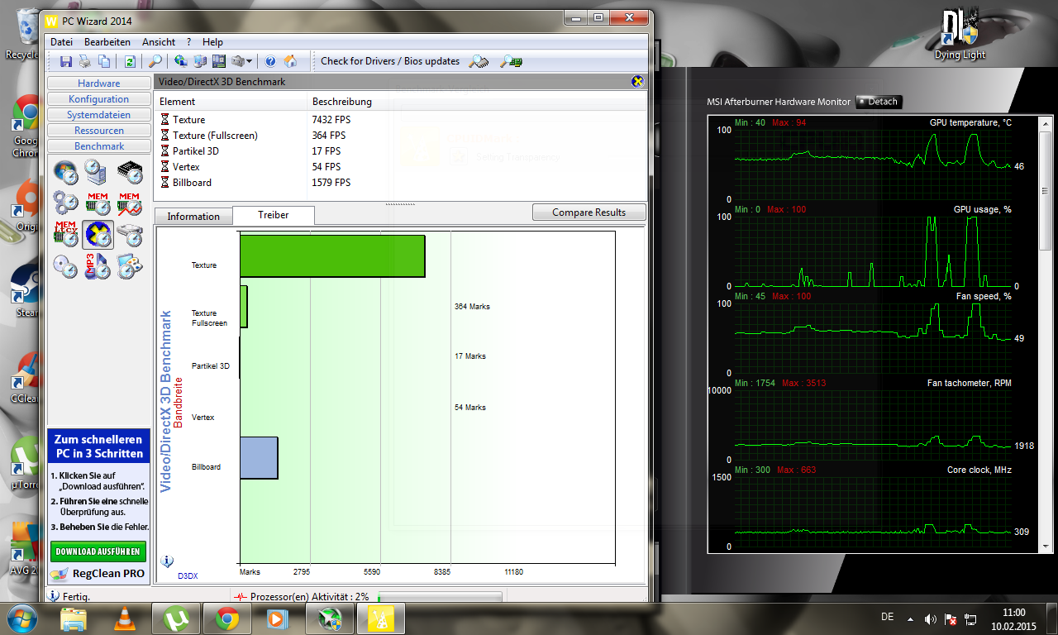Open the toolbox icon dropdown arrow
Viewport: 1058px width, 635px height.
click(x=249, y=61)
